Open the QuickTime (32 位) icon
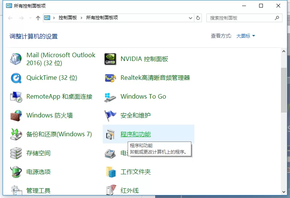The width and height of the screenshot is (290, 198). click(16, 78)
